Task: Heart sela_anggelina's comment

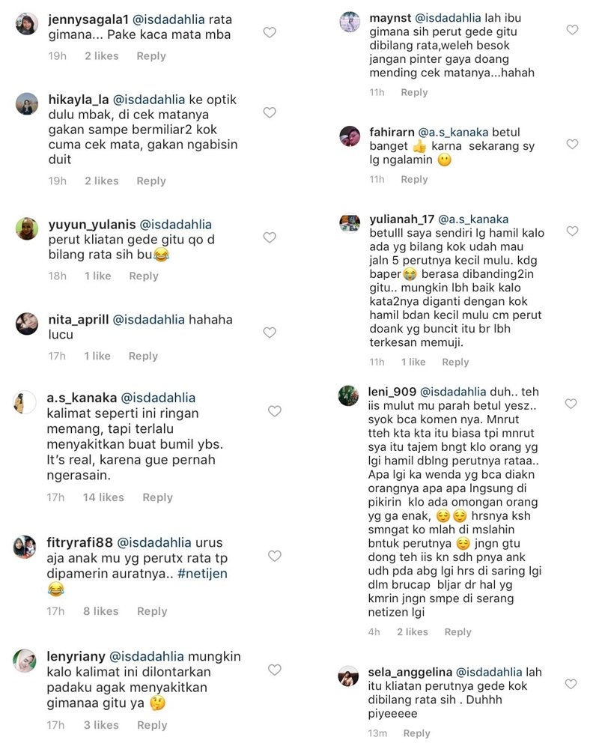Action: tap(571, 685)
